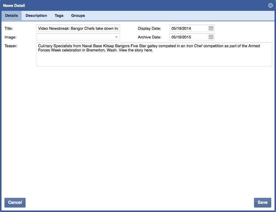Click the Title field label

point(9,29)
